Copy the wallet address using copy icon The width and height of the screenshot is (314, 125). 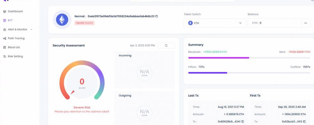157,17
